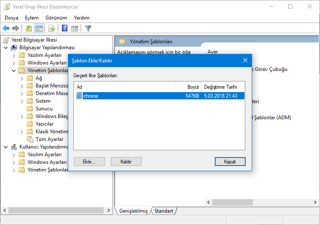Click the tree pane horizontal scrollbar thumb
320x225 pixels.
tap(56, 210)
